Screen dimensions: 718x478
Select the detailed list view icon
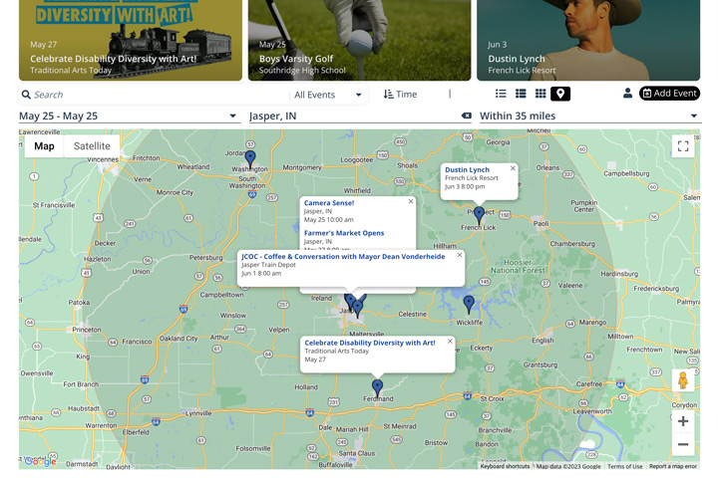pyautogui.click(x=521, y=94)
